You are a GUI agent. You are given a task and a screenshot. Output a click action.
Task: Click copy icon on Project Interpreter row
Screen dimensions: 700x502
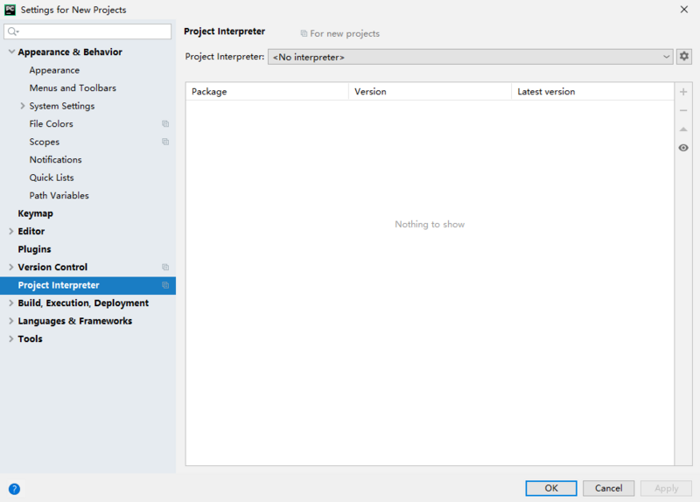pos(165,285)
